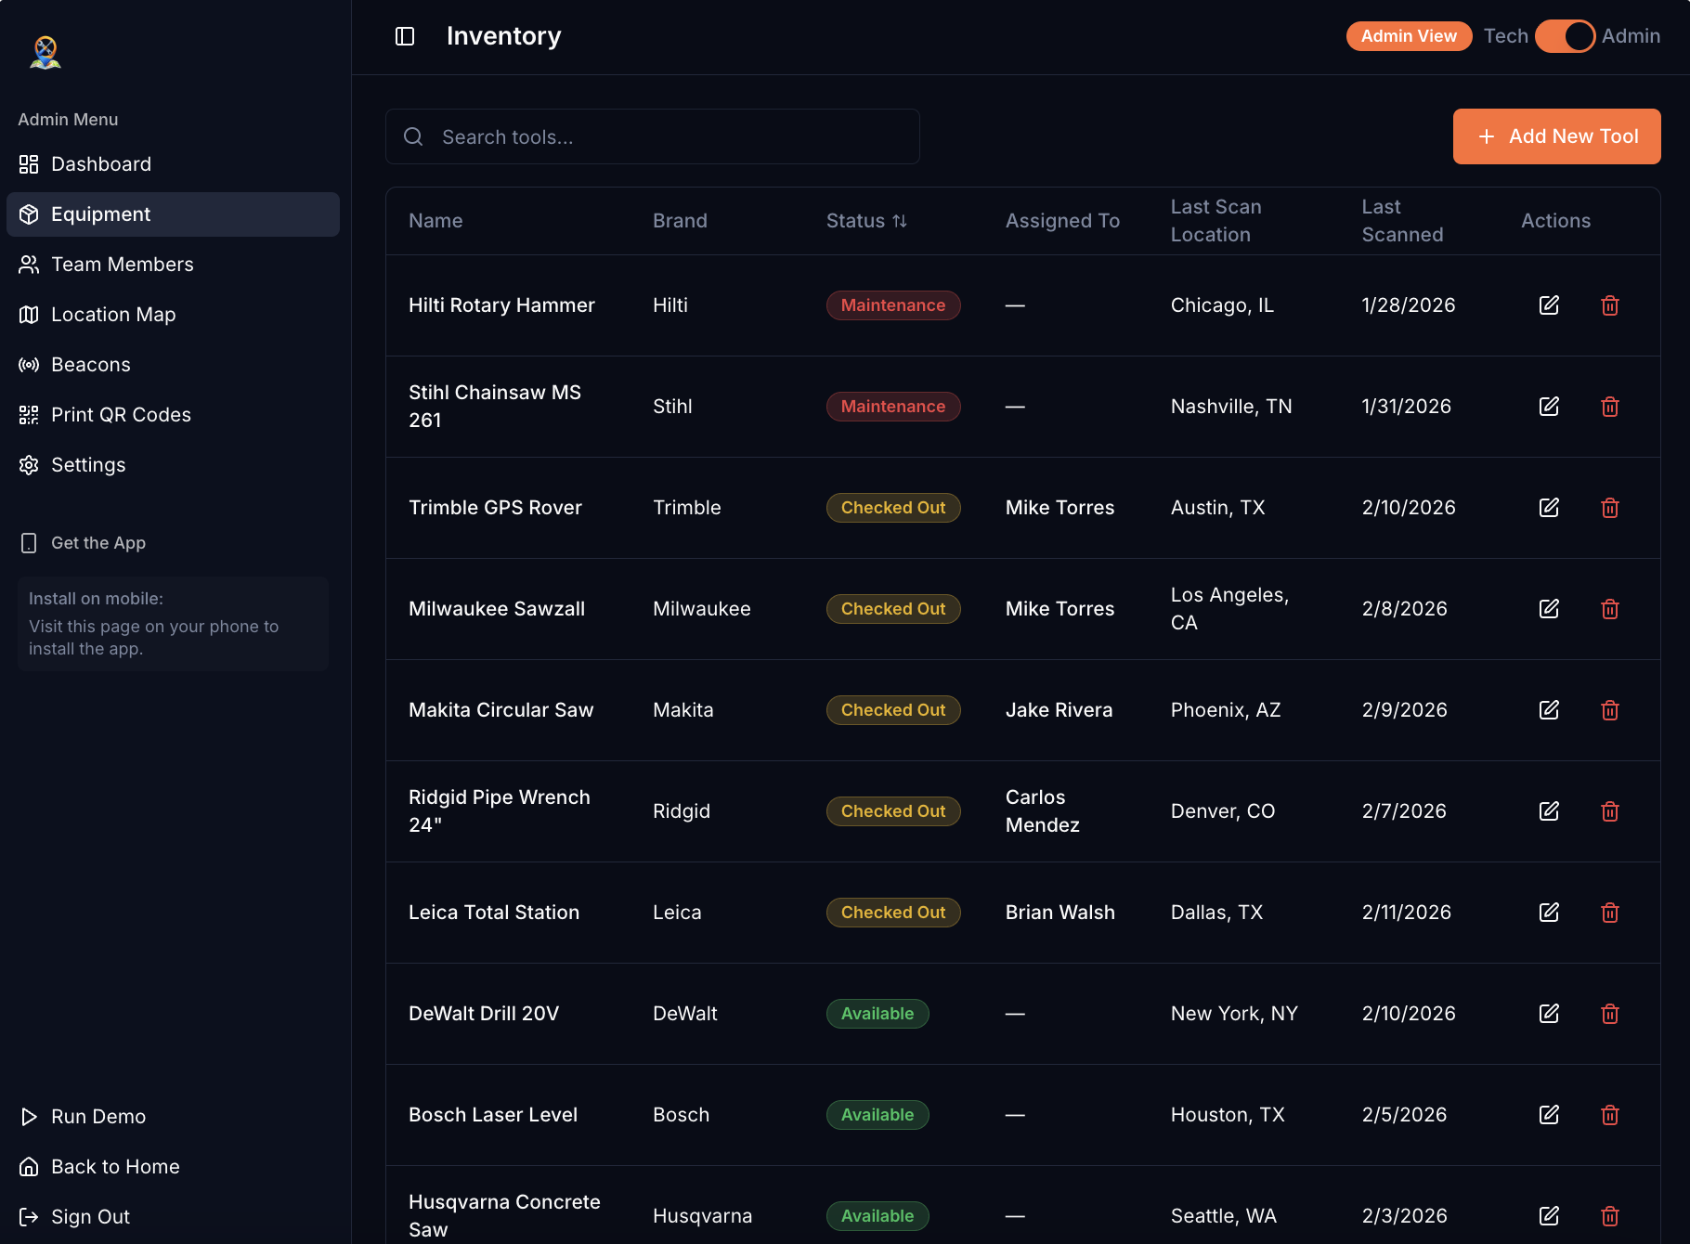Edit the Ridgid Pipe Wrench entry
Viewport: 1690px width, 1244px height.
1549,811
